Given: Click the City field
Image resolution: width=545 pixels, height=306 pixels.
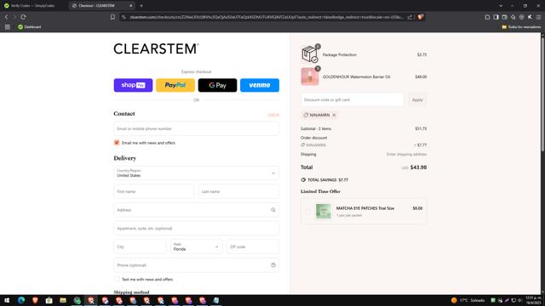Looking at the screenshot, I should [x=140, y=246].
